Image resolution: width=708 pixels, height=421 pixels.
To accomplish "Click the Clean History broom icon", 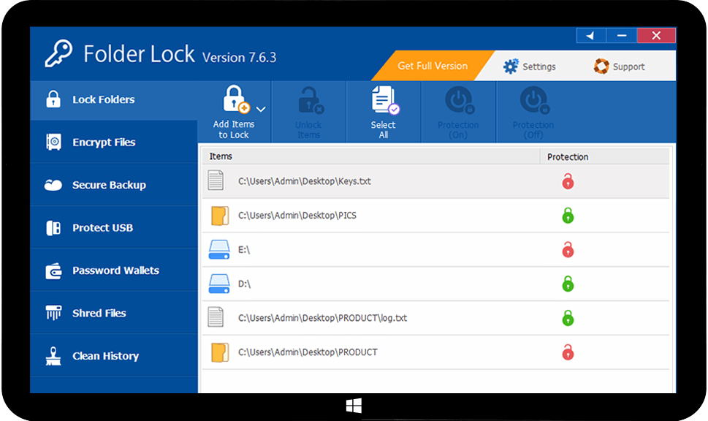I will tap(53, 356).
